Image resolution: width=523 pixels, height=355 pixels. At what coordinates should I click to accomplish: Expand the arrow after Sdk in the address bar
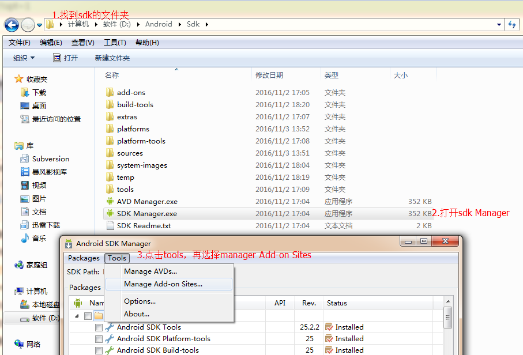click(x=207, y=24)
